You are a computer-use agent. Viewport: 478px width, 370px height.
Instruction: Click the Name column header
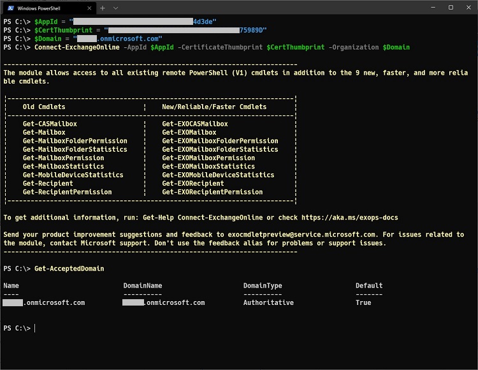click(11, 286)
